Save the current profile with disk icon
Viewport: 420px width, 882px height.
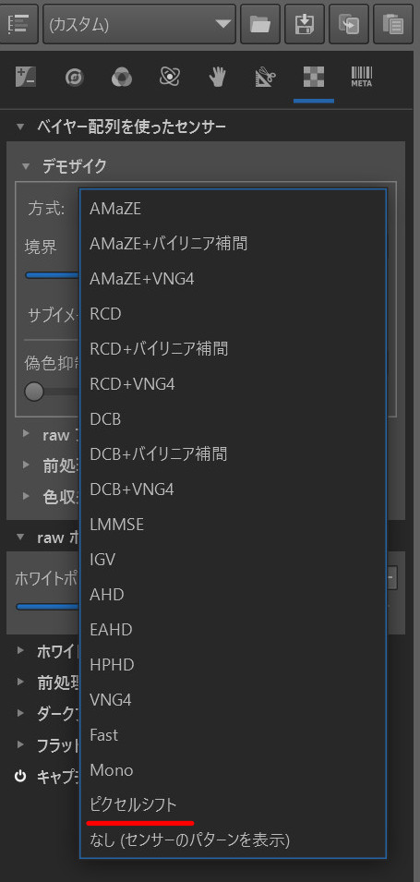[x=305, y=24]
